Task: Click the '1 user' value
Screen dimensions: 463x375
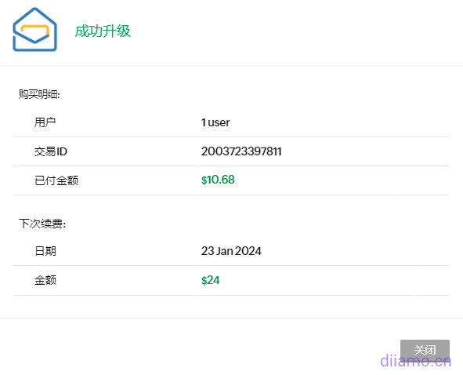Action: pyautogui.click(x=215, y=122)
